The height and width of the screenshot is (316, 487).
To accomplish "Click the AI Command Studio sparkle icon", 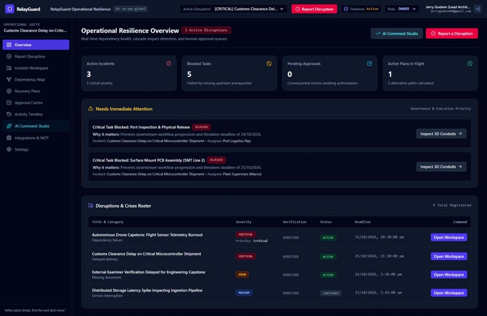I will click(x=9, y=126).
